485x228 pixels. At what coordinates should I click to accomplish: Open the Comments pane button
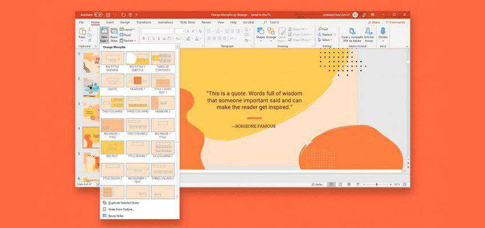395,22
